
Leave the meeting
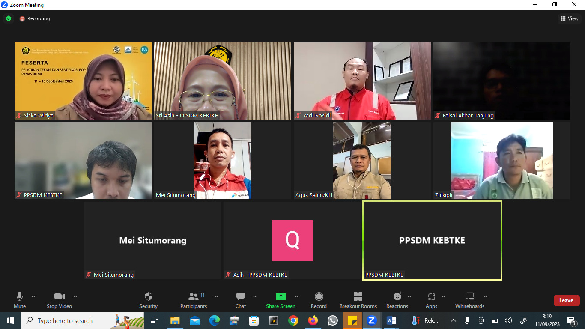click(566, 300)
